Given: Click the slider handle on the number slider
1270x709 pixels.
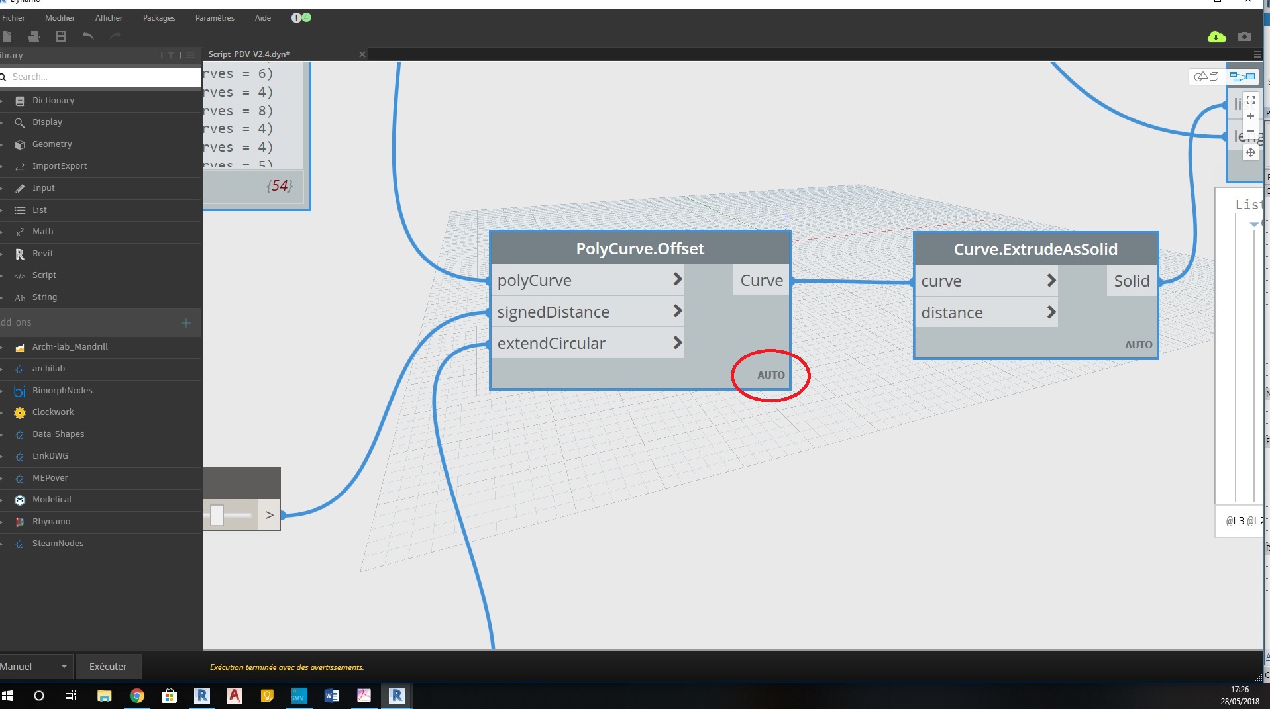Looking at the screenshot, I should (217, 515).
